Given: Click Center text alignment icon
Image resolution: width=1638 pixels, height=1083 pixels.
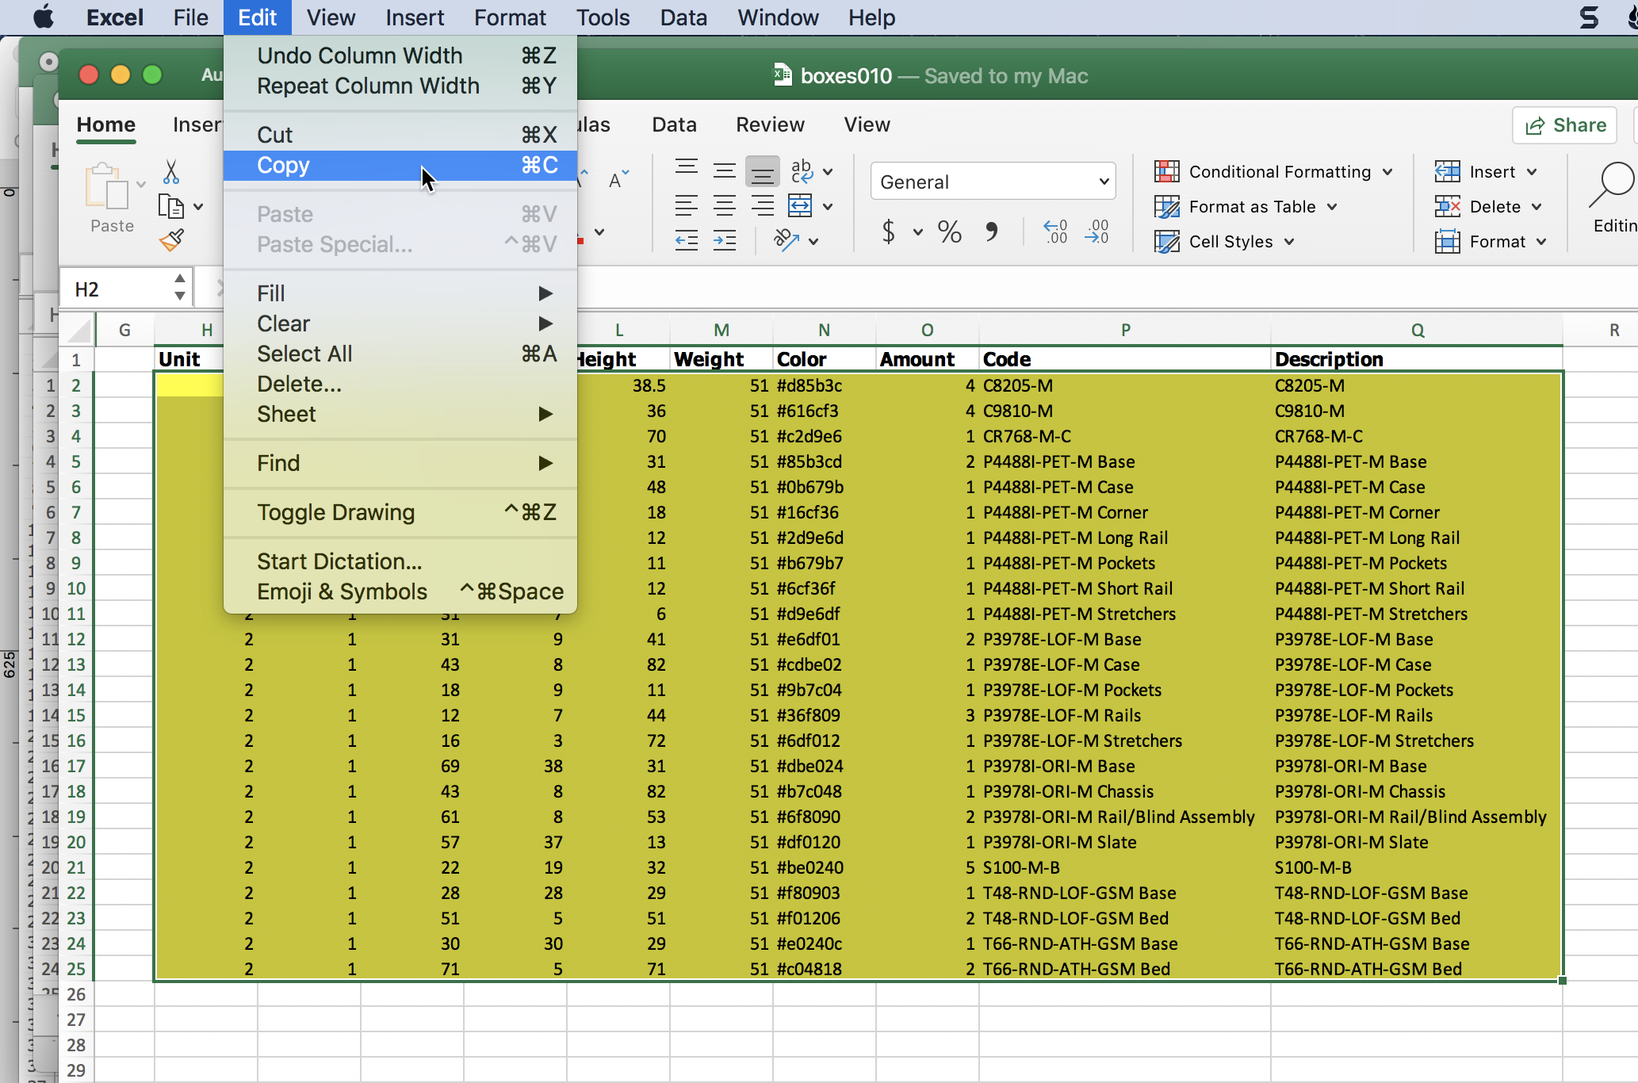Looking at the screenshot, I should coord(724,206).
